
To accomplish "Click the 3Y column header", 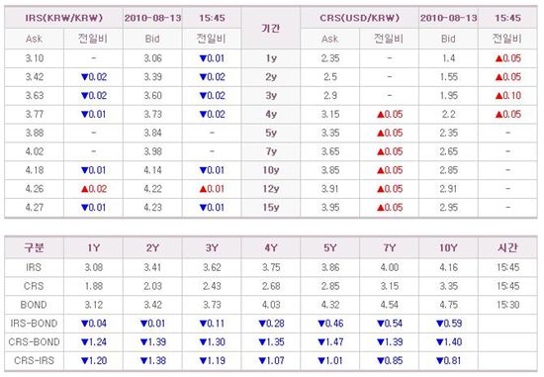I will (212, 247).
